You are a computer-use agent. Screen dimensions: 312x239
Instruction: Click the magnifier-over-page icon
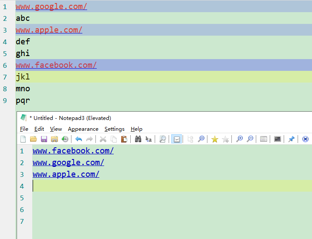point(163,139)
